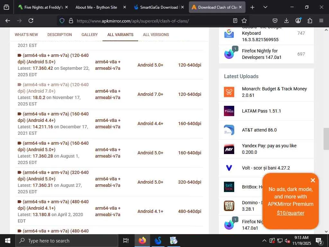Open the Firefox account icon

point(298,20)
